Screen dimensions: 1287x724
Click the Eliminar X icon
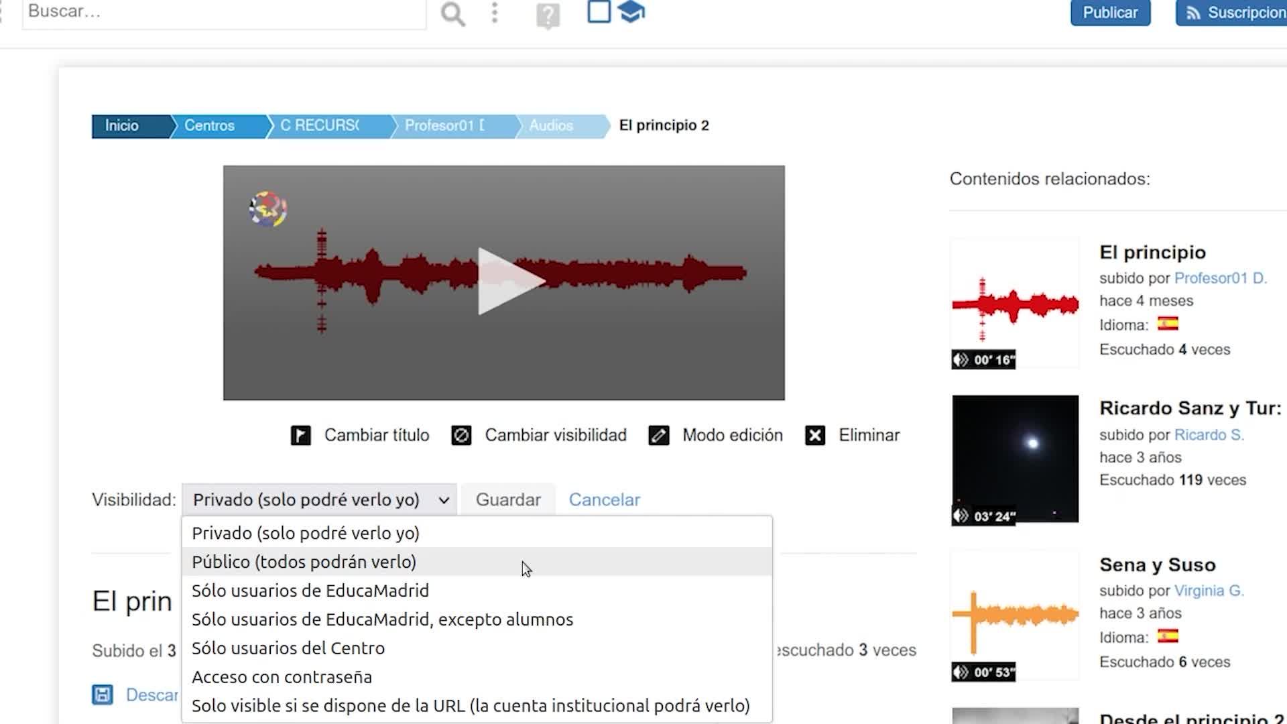814,436
